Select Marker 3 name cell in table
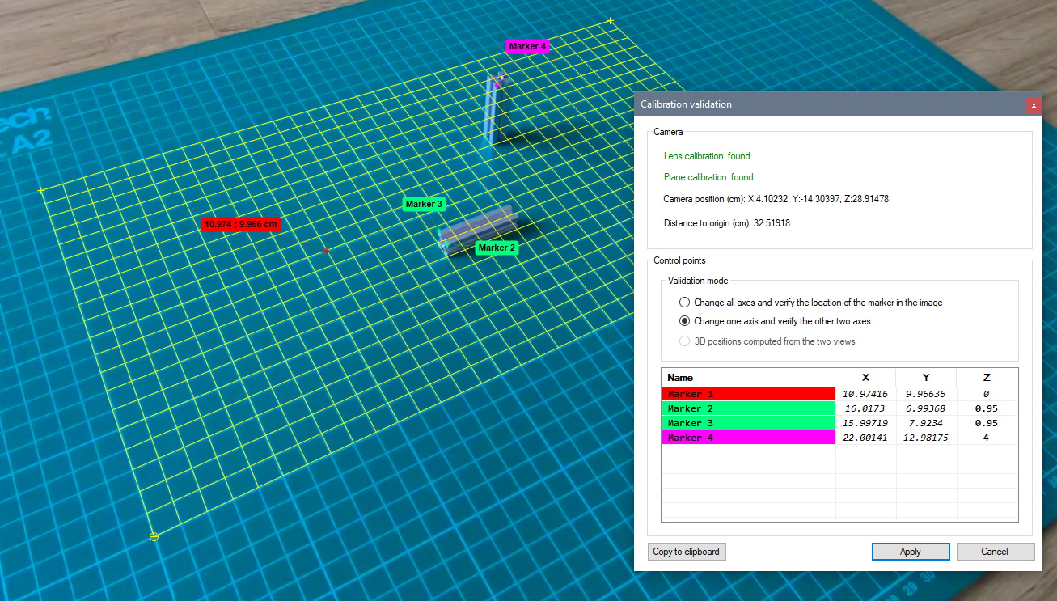1057x601 pixels. pyautogui.click(x=747, y=423)
